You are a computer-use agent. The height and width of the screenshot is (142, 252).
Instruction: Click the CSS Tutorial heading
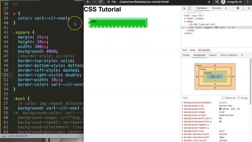pyautogui.click(x=102, y=9)
